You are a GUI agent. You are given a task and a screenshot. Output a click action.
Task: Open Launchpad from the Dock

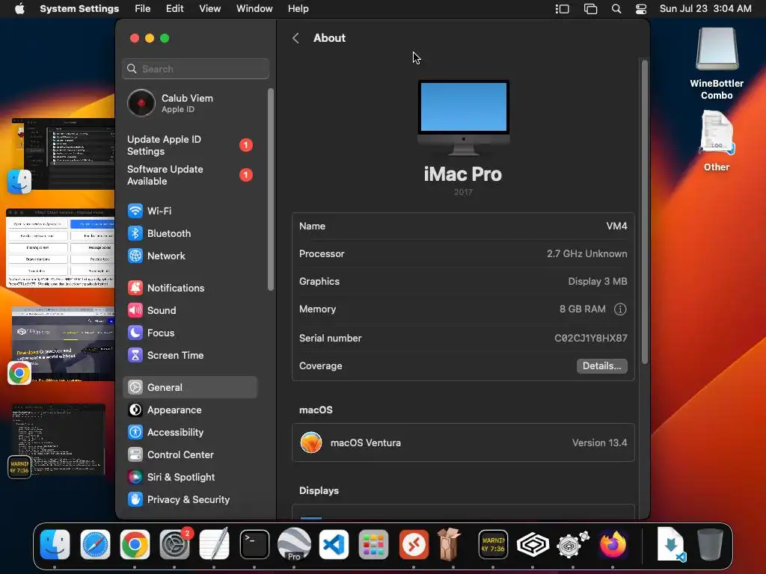374,544
